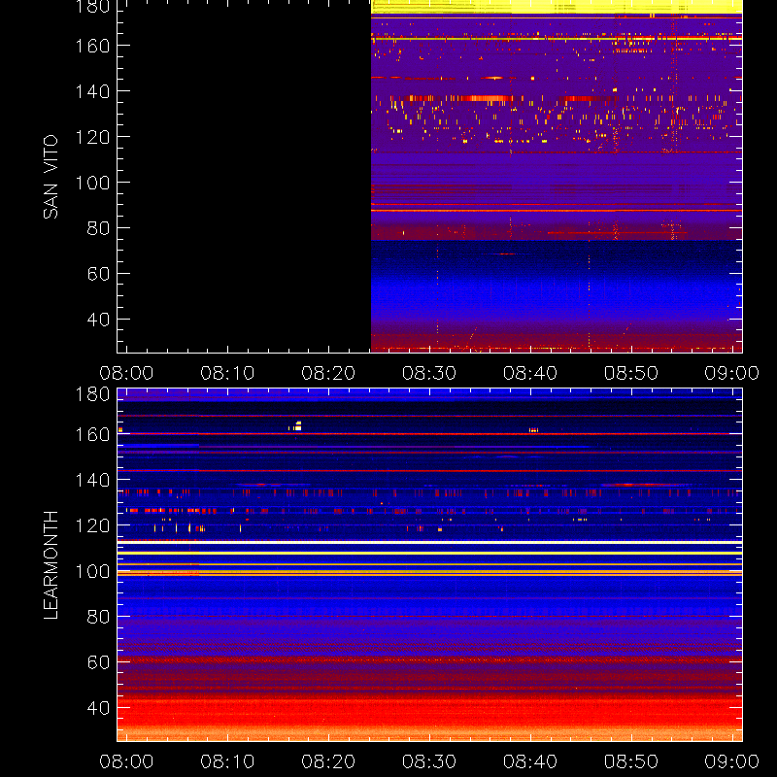Click 08:50 time label under LEARMONTH plot
The height and width of the screenshot is (777, 777).
click(x=630, y=761)
